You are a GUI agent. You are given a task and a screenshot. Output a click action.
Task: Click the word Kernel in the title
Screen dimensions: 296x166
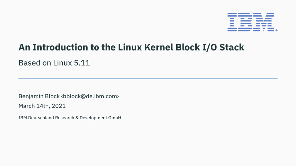tap(159, 47)
